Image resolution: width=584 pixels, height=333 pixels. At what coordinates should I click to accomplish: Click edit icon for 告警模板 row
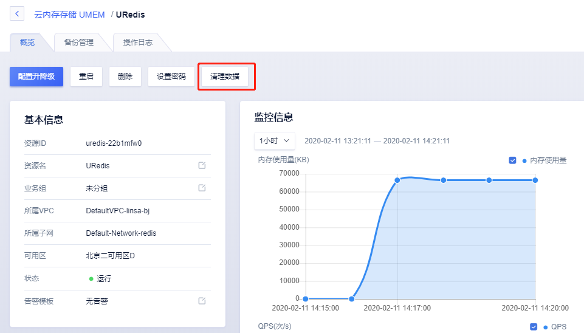click(202, 301)
